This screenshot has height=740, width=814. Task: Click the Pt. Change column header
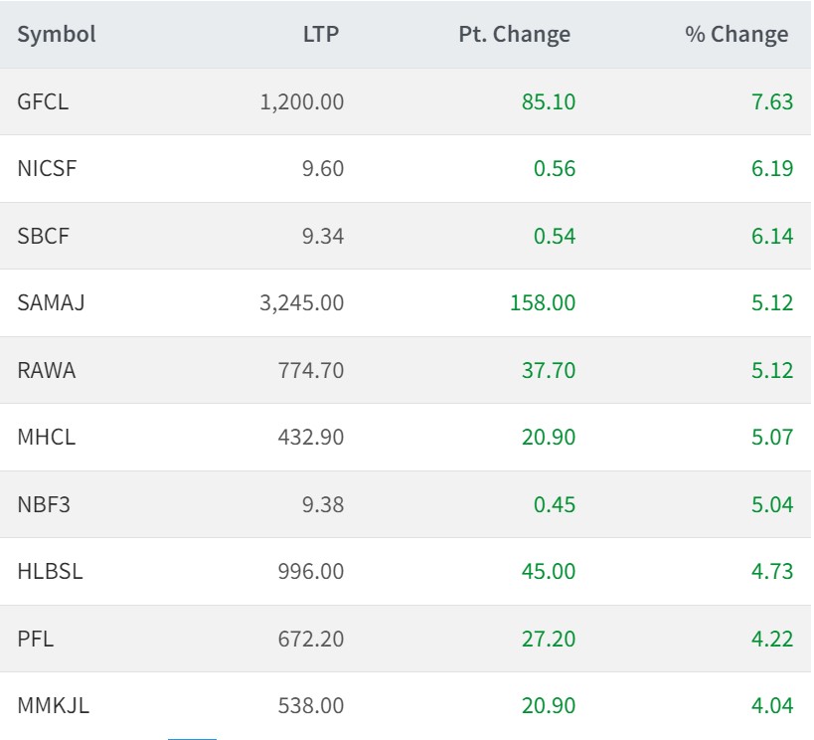(x=514, y=35)
